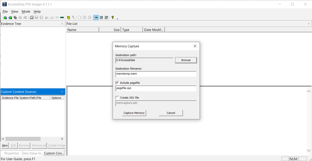Switch to Text view mode icon
Screen dimensions: 312x161
pos(101,18)
